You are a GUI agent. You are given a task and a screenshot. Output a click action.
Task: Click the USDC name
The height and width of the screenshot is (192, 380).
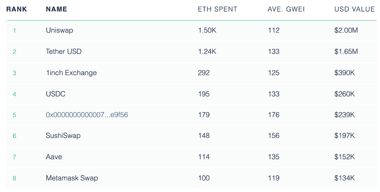(56, 94)
